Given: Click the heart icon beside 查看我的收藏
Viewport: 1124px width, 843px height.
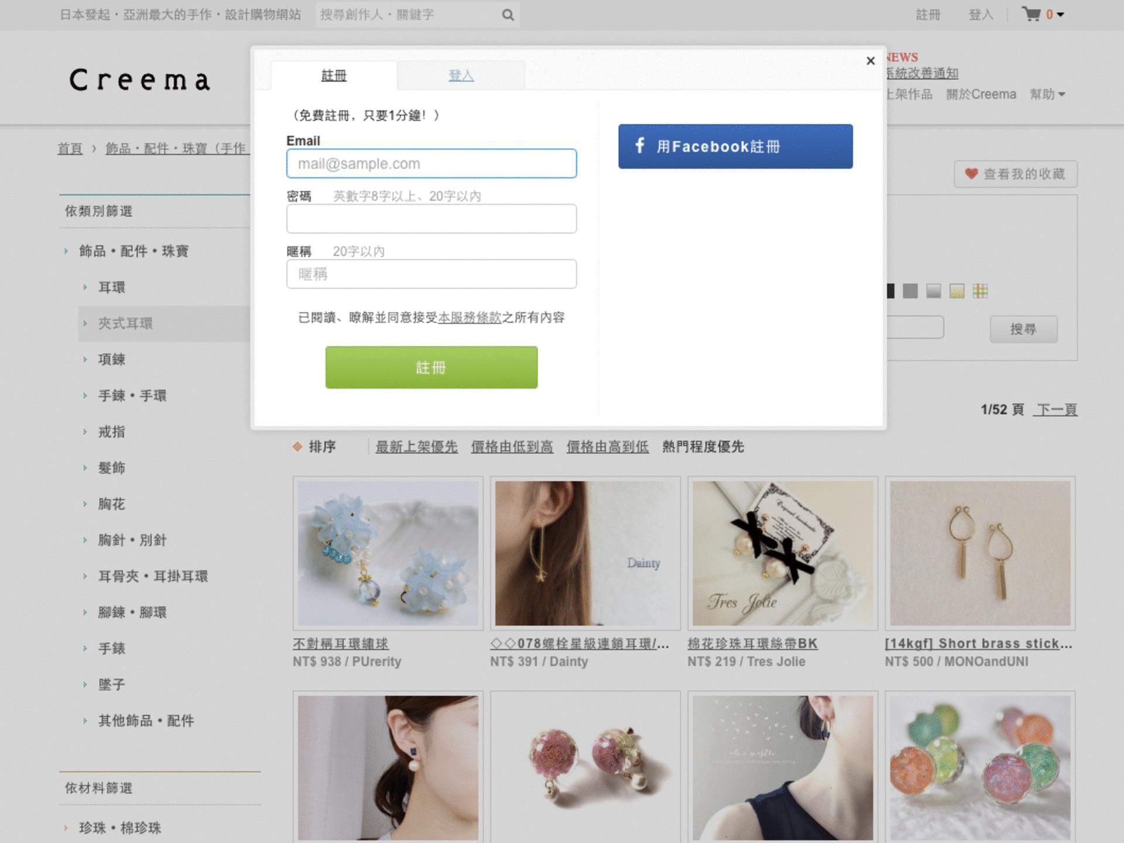Looking at the screenshot, I should point(971,174).
